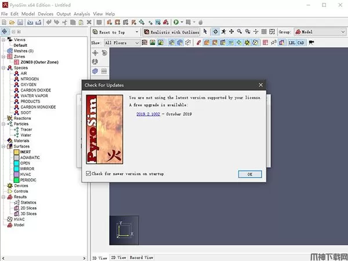Click the Open file folder icon
The width and height of the screenshot is (348, 261).
pyautogui.click(x=12, y=22)
